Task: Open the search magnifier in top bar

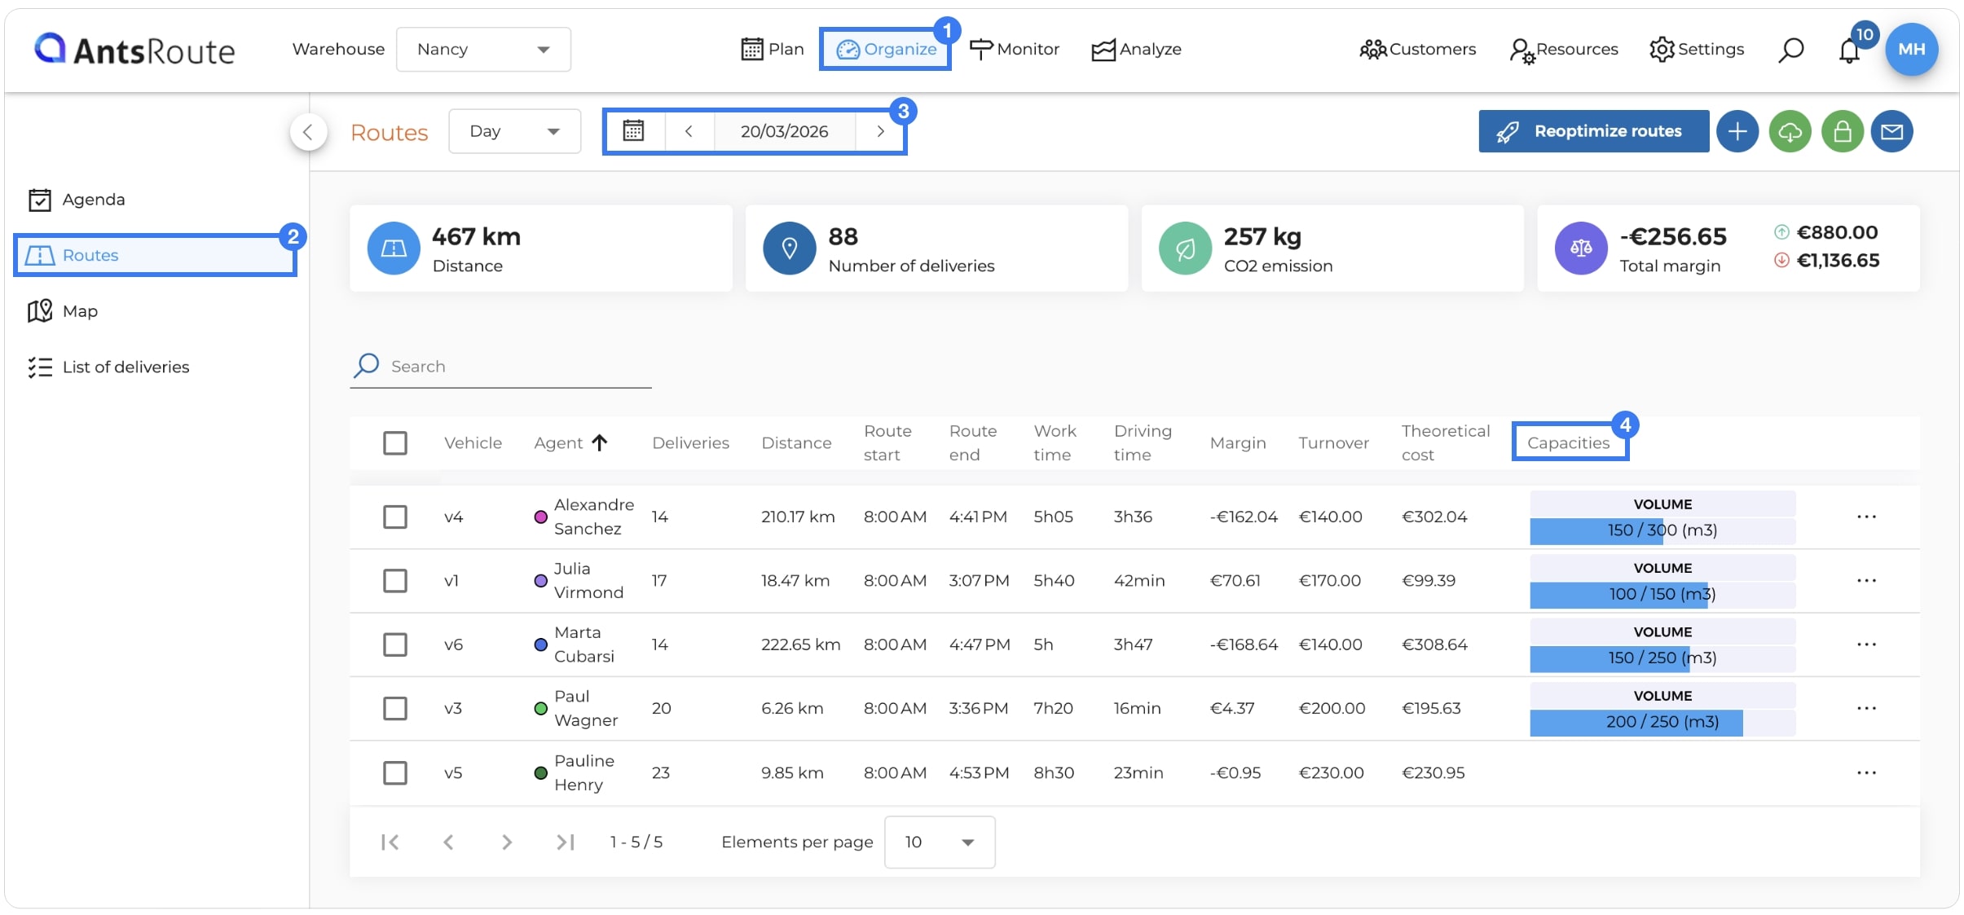Action: [x=1790, y=50]
